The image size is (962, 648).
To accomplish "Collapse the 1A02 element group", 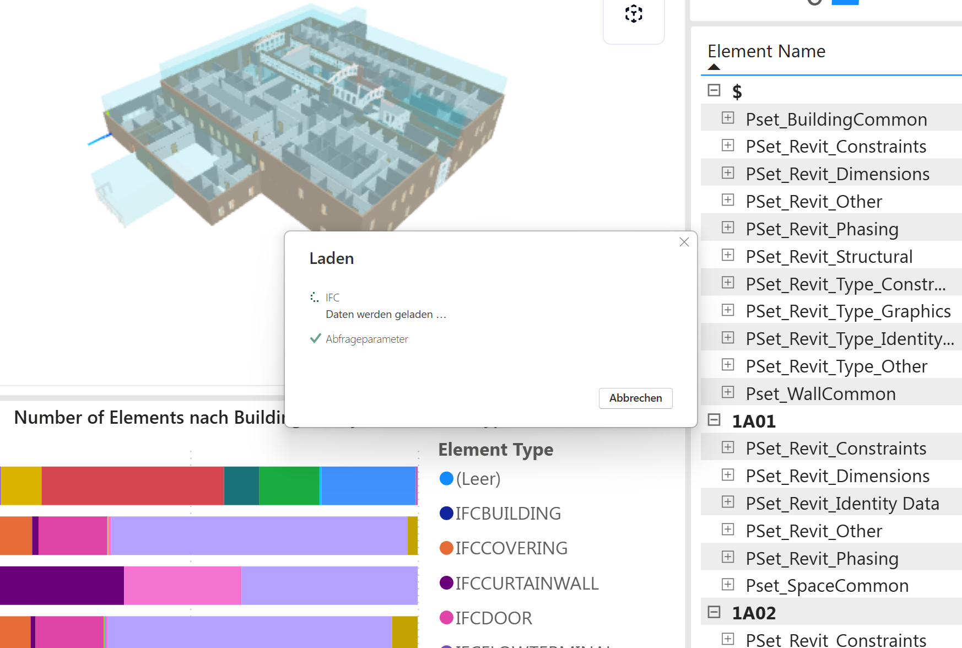I will (714, 612).
